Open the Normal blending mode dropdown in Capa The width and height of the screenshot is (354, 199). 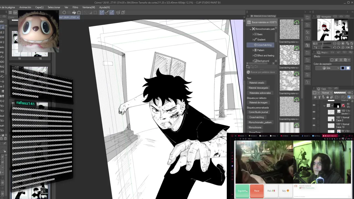click(327, 93)
